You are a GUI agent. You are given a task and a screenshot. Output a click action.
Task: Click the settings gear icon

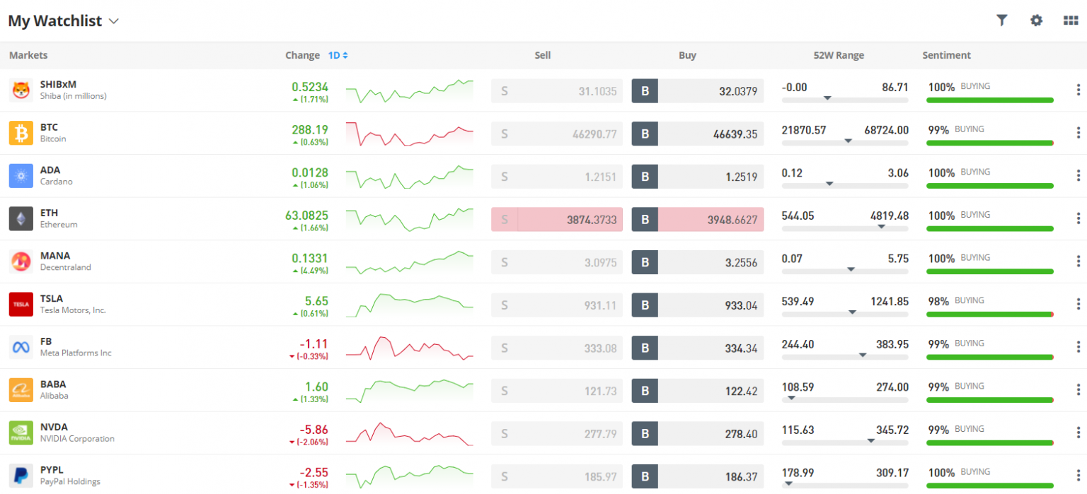(x=1036, y=20)
